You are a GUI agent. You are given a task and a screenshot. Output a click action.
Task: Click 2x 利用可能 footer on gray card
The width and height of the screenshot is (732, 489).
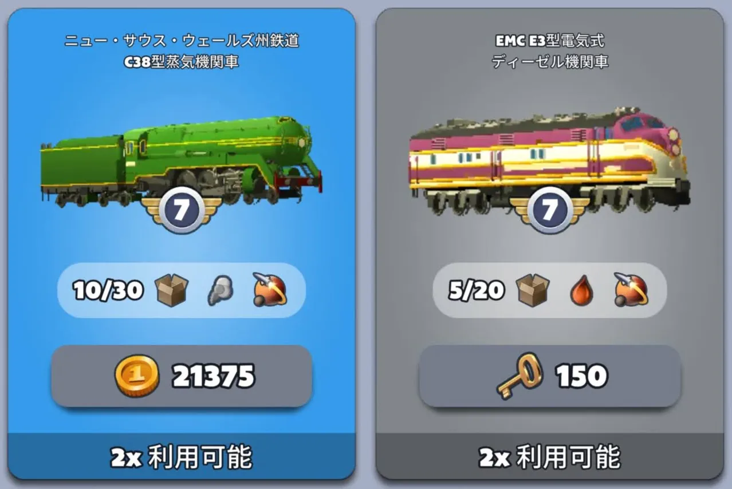tap(550, 457)
